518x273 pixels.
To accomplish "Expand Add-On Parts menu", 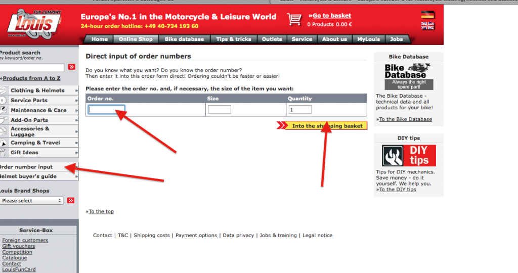I will click(39, 120).
